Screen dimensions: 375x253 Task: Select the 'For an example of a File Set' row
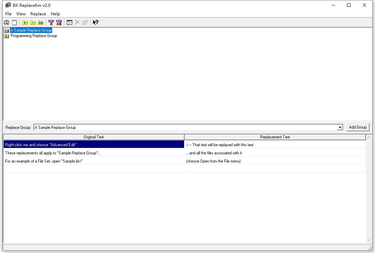pos(94,161)
